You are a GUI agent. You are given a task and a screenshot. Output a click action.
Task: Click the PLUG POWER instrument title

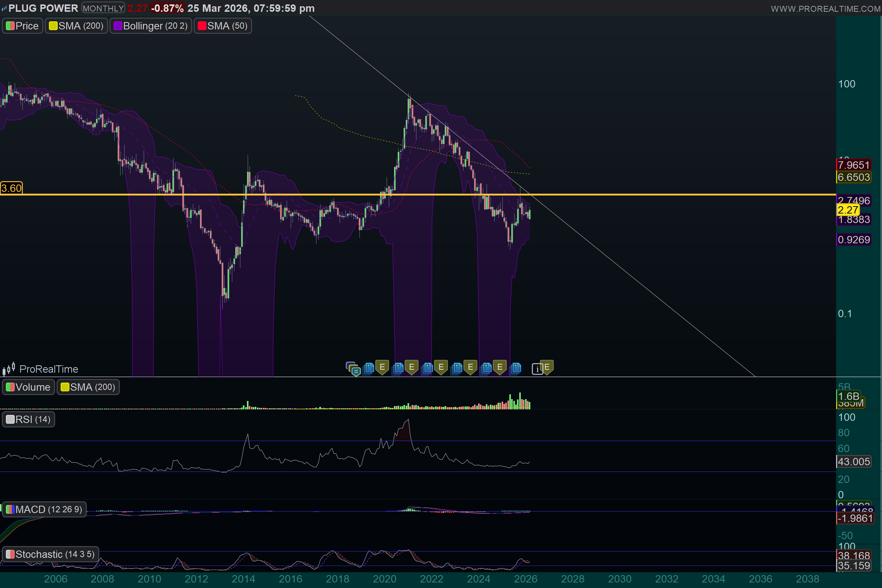pyautogui.click(x=43, y=8)
